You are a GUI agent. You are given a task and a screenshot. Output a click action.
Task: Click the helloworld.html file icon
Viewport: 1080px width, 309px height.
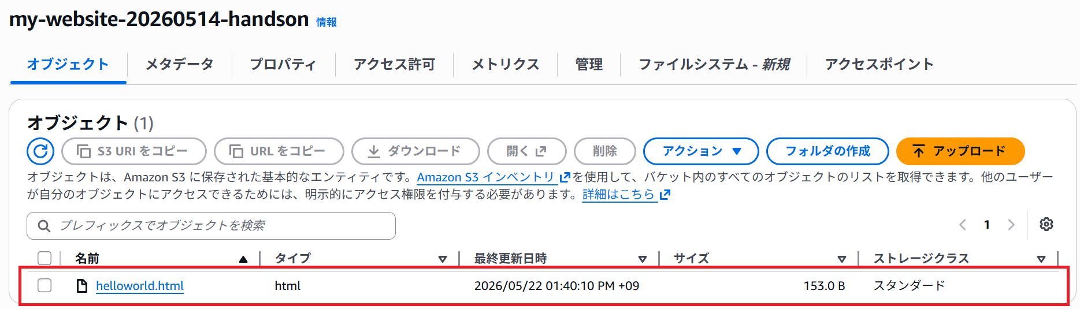pyautogui.click(x=82, y=285)
